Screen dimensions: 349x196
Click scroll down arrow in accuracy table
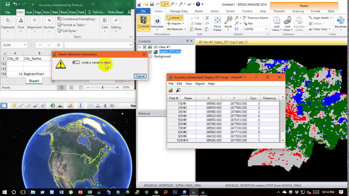[283, 140]
